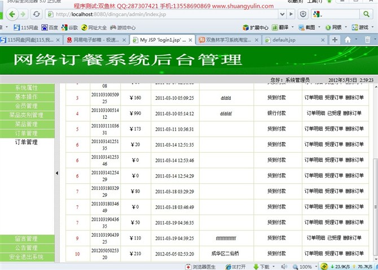Open the 网址大全 bookmark
Viewport: 378px width, 270px height.
[94, 28]
